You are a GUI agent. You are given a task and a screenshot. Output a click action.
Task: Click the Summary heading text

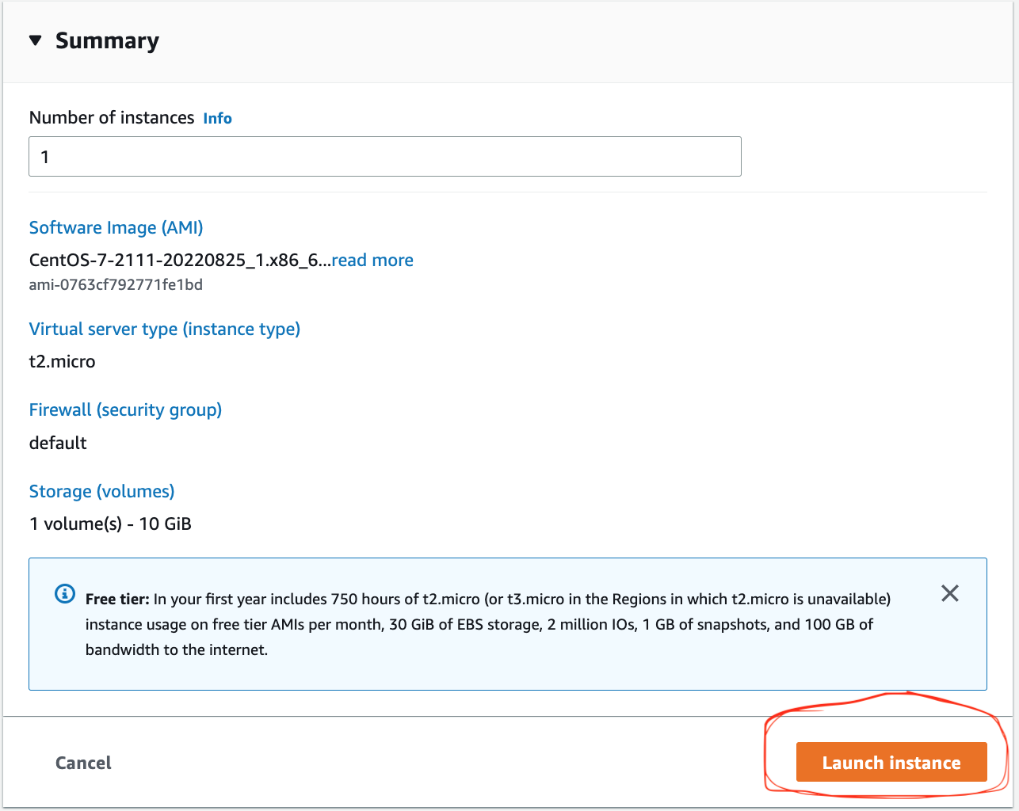click(107, 41)
